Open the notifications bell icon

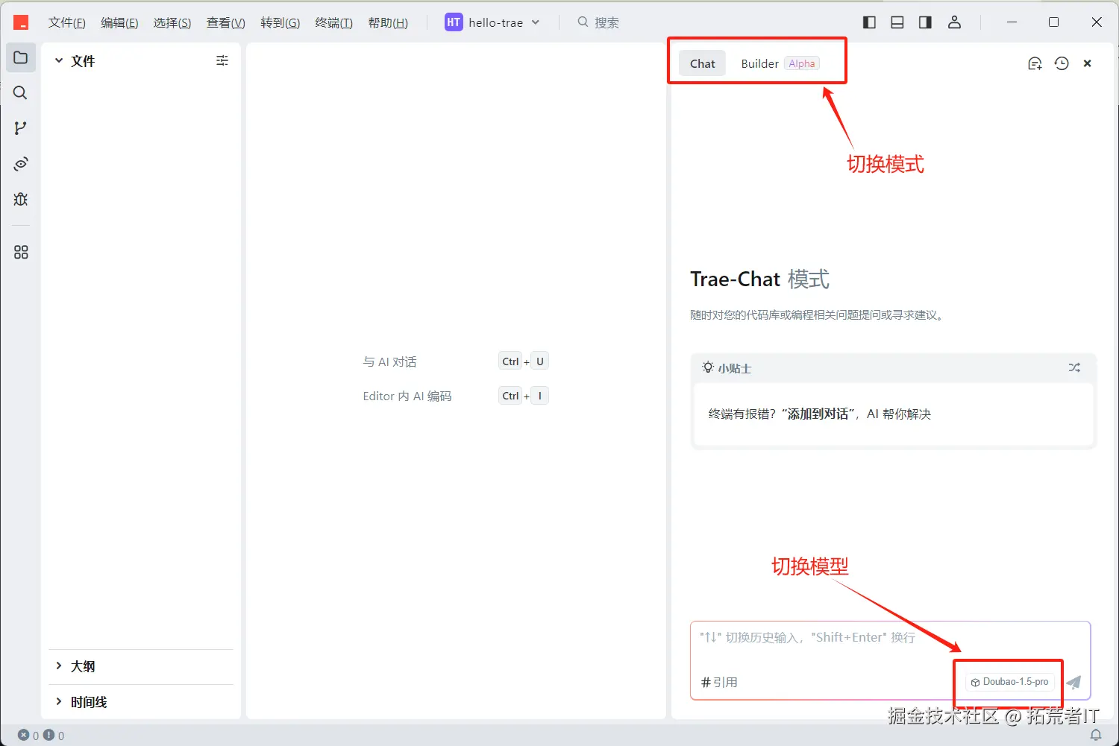pos(1096,735)
